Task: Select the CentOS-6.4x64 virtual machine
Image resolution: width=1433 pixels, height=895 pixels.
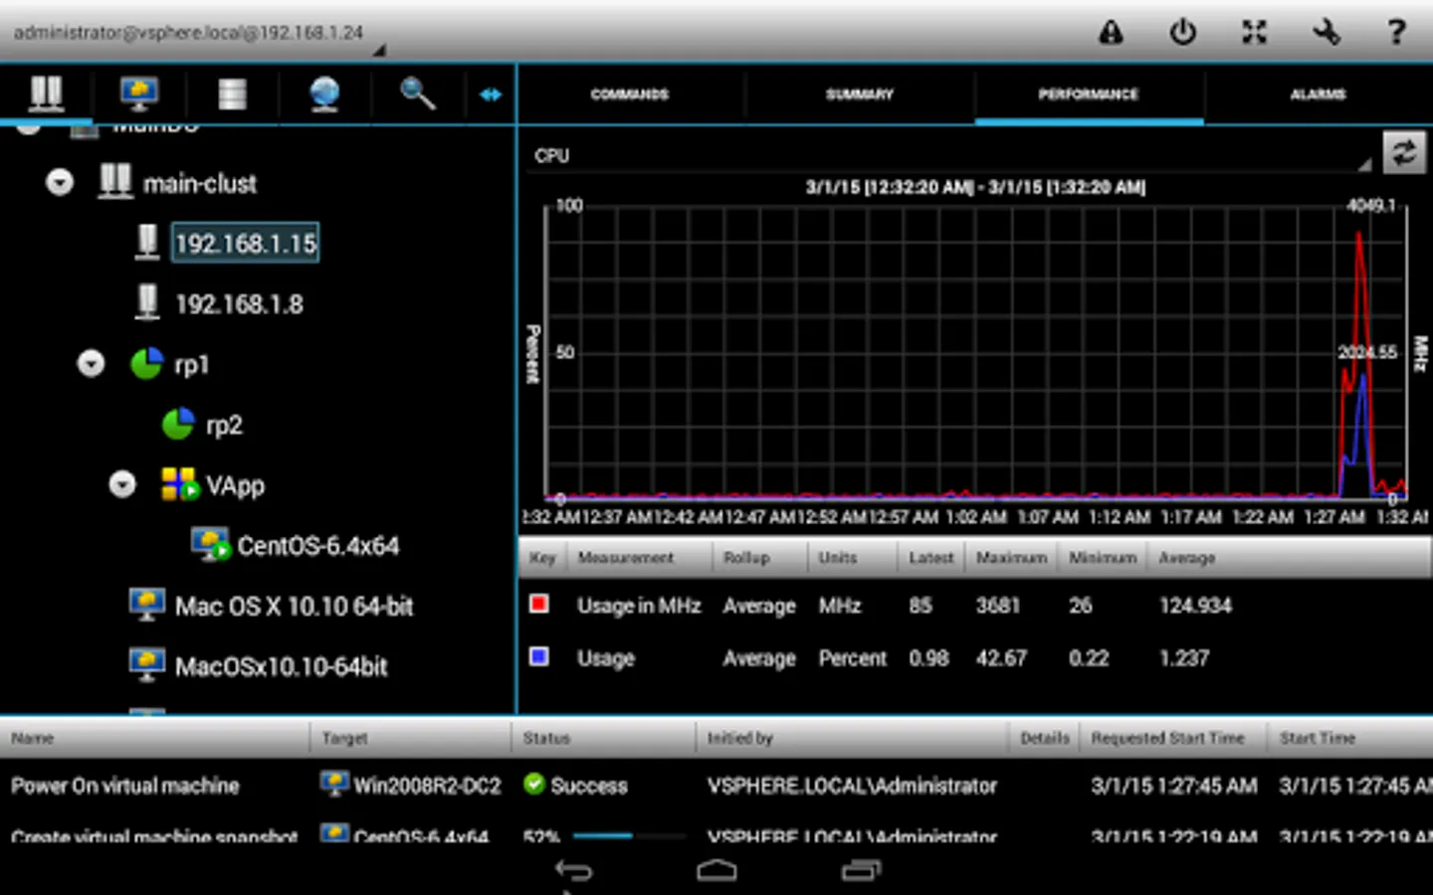Action: pos(316,546)
